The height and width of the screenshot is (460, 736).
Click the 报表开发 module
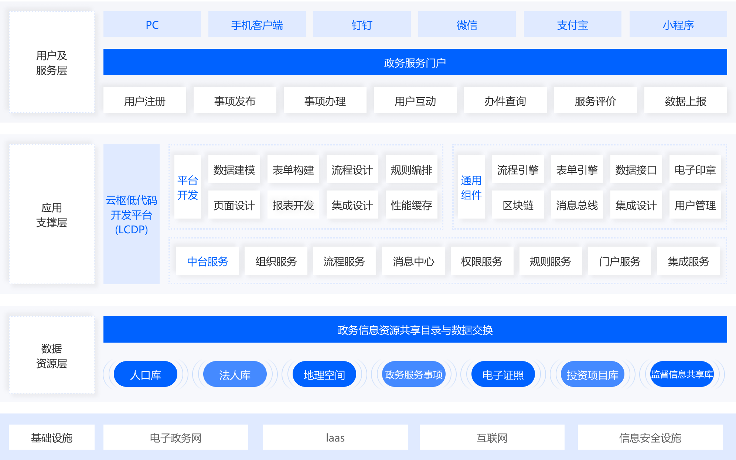pyautogui.click(x=293, y=205)
